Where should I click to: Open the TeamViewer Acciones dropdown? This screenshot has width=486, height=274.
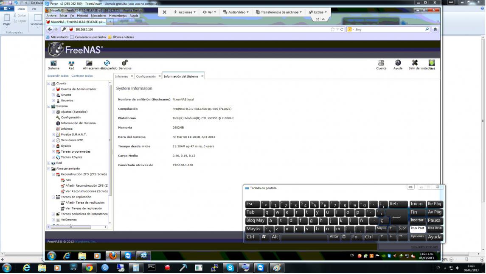[x=184, y=12]
